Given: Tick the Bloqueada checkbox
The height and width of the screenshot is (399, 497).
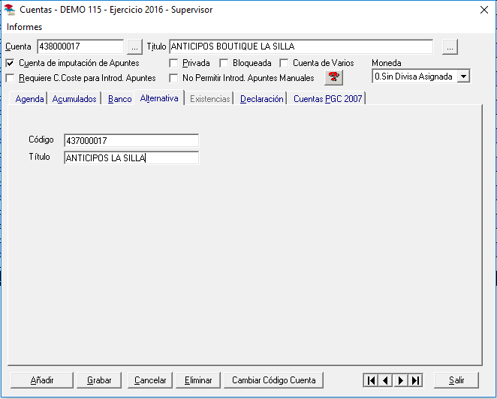Looking at the screenshot, I should [224, 64].
